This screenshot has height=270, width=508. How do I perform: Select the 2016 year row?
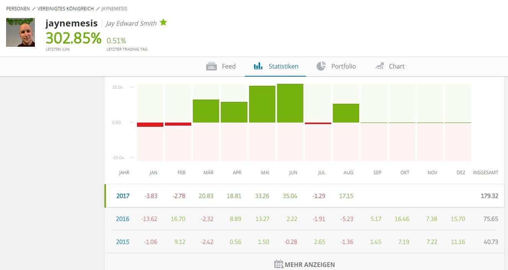click(x=123, y=219)
